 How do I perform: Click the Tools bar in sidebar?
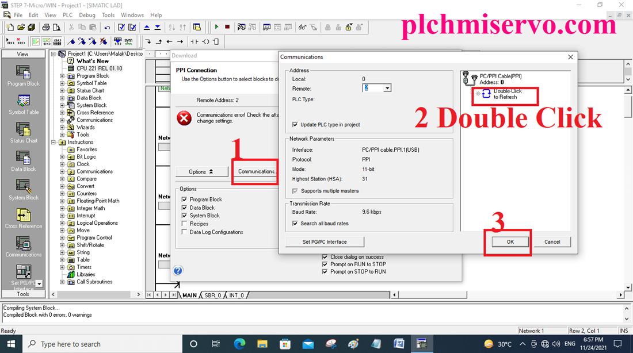point(23,294)
